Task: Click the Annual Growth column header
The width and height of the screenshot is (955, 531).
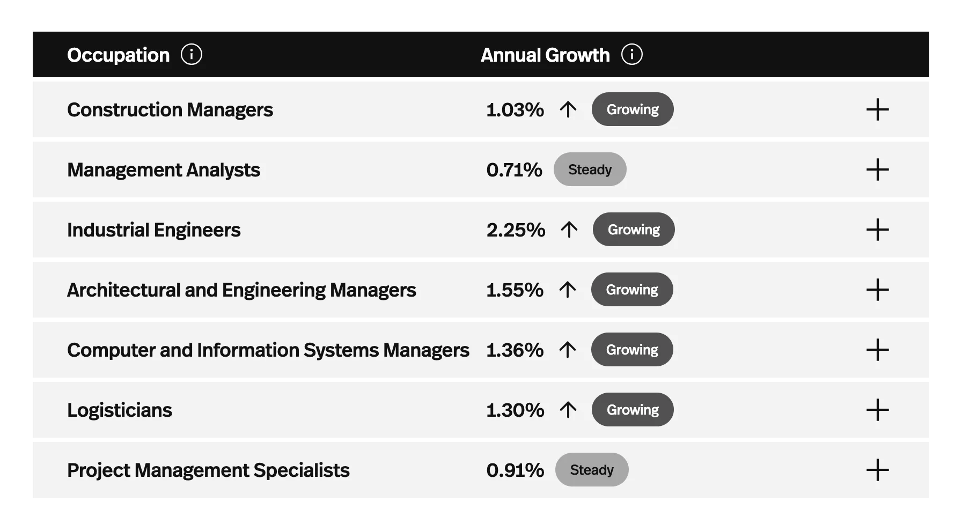Action: tap(545, 55)
